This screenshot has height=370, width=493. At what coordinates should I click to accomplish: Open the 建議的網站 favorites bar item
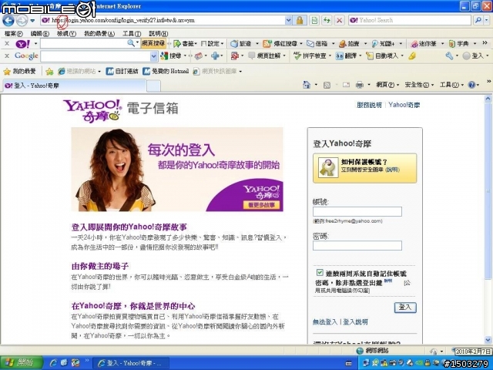pos(79,72)
